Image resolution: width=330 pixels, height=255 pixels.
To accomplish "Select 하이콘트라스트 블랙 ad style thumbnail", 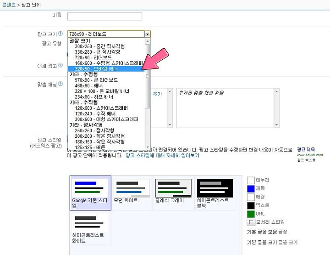I will [x=215, y=193].
